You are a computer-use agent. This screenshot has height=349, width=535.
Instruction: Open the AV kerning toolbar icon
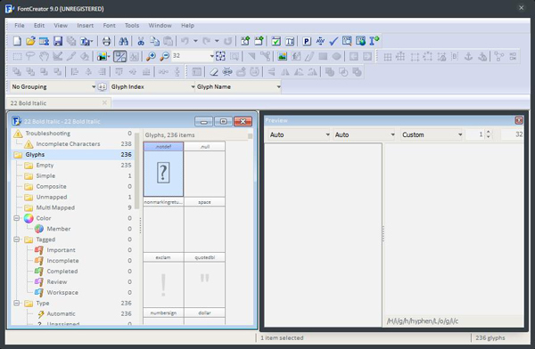click(320, 41)
